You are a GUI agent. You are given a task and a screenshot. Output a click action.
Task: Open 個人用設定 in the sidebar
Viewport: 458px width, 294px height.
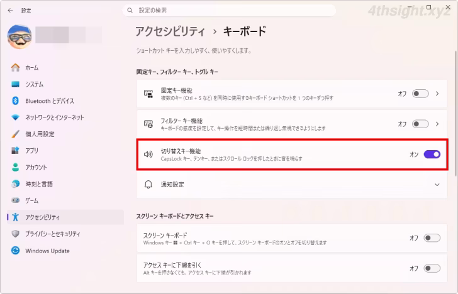coord(65,134)
